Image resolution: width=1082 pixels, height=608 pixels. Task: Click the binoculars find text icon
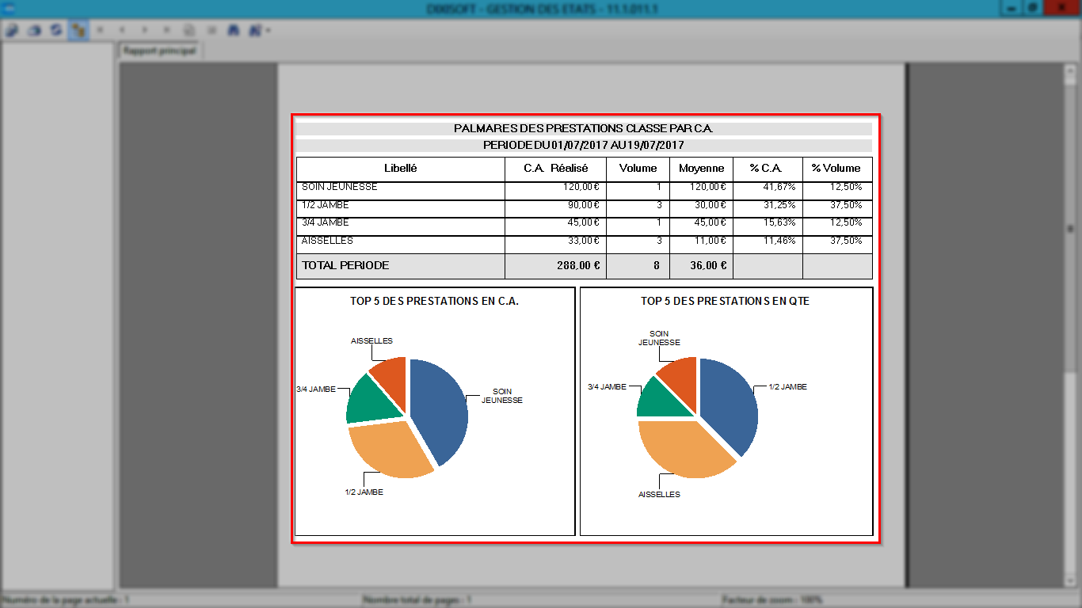tap(233, 30)
